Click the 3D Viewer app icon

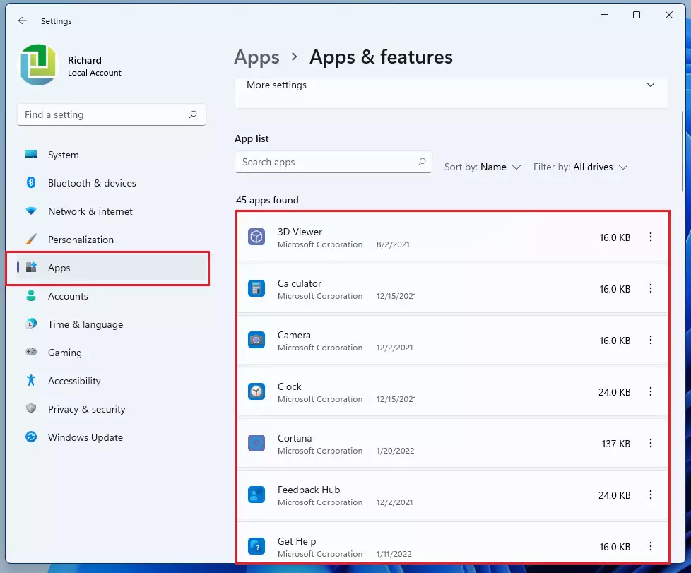[256, 237]
